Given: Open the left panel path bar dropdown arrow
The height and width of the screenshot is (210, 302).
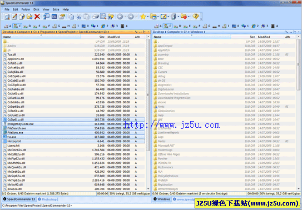Looking at the screenshot, I should pos(148,32).
